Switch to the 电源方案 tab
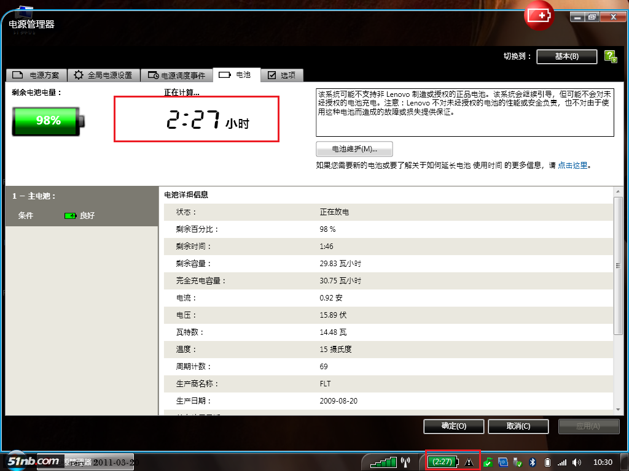Screen dimensions: 629x471 pos(36,75)
